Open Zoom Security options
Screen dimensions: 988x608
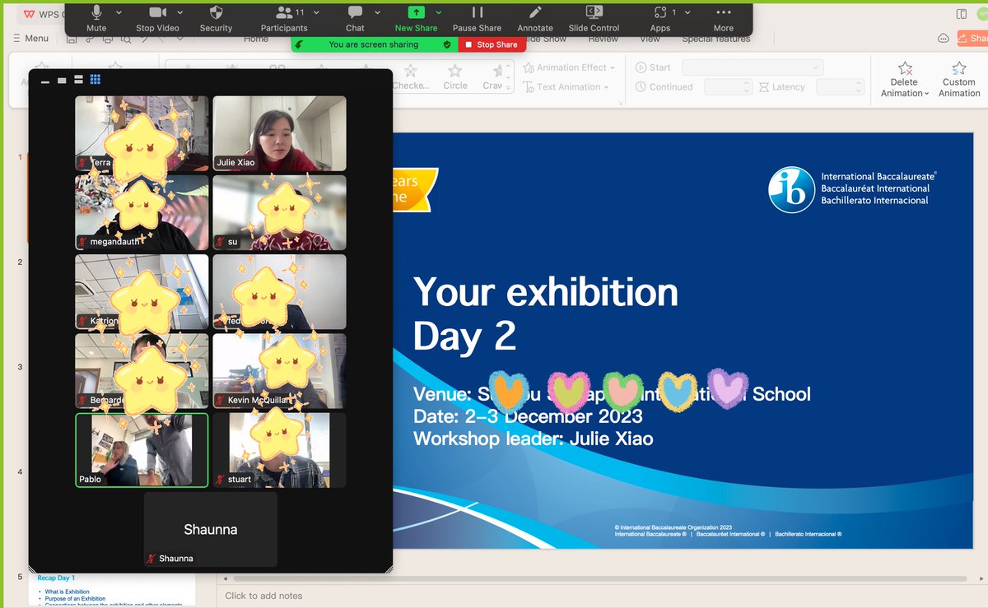coord(216,18)
